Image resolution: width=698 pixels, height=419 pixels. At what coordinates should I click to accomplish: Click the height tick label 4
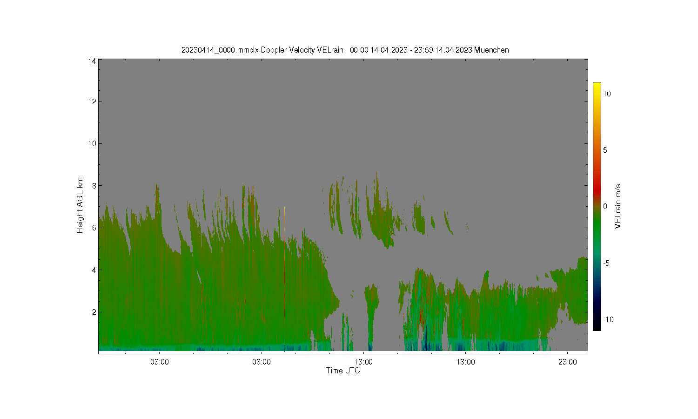94,270
